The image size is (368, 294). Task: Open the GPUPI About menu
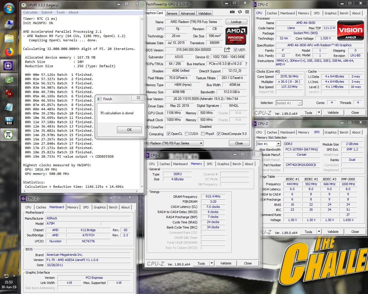[73, 12]
